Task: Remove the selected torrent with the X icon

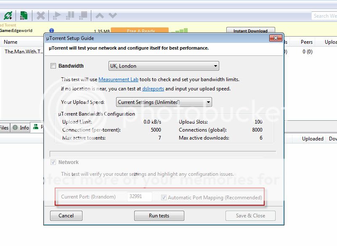Action: pyautogui.click(x=41, y=16)
